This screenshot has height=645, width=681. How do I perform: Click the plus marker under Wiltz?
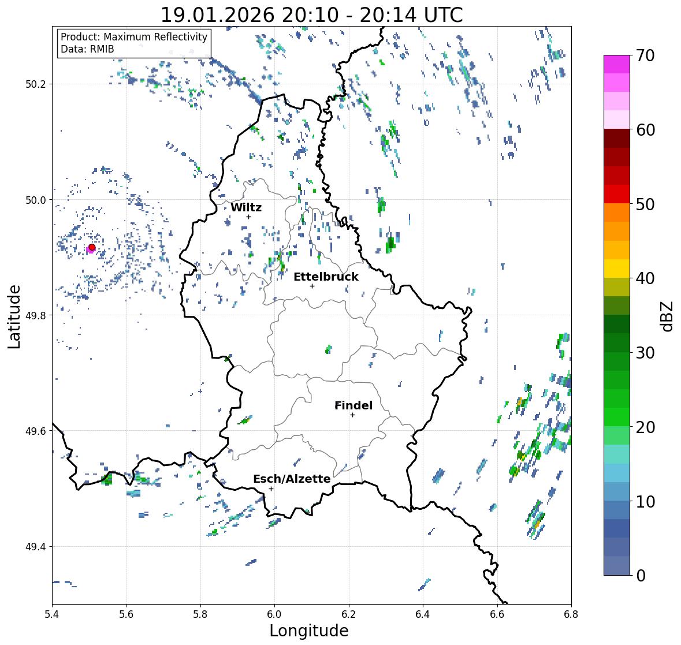point(248,217)
